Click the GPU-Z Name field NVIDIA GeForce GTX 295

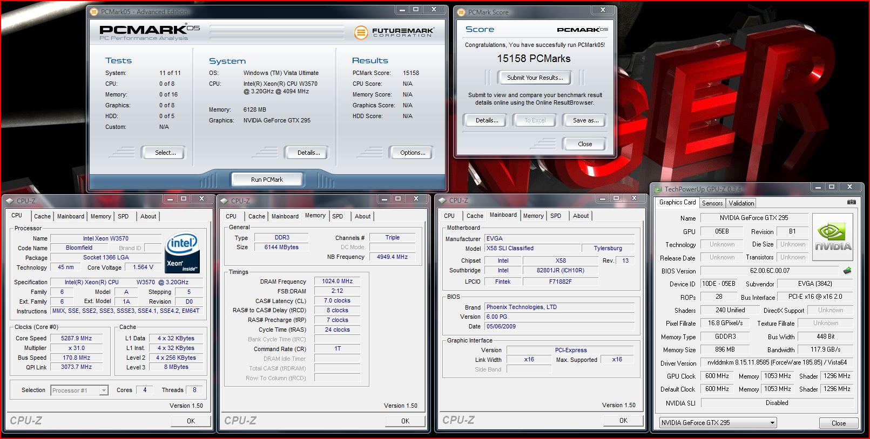[x=754, y=218]
